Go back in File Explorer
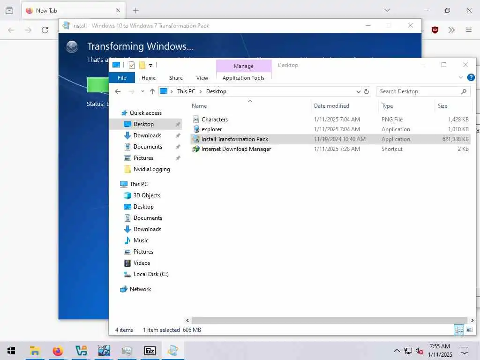 [x=118, y=91]
